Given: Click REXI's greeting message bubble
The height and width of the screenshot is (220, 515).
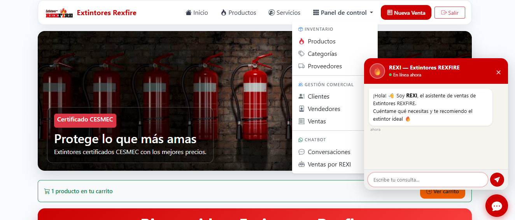Looking at the screenshot, I should (x=430, y=107).
